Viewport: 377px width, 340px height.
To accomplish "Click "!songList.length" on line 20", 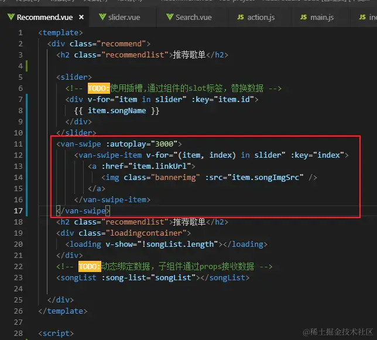I will point(178,244).
